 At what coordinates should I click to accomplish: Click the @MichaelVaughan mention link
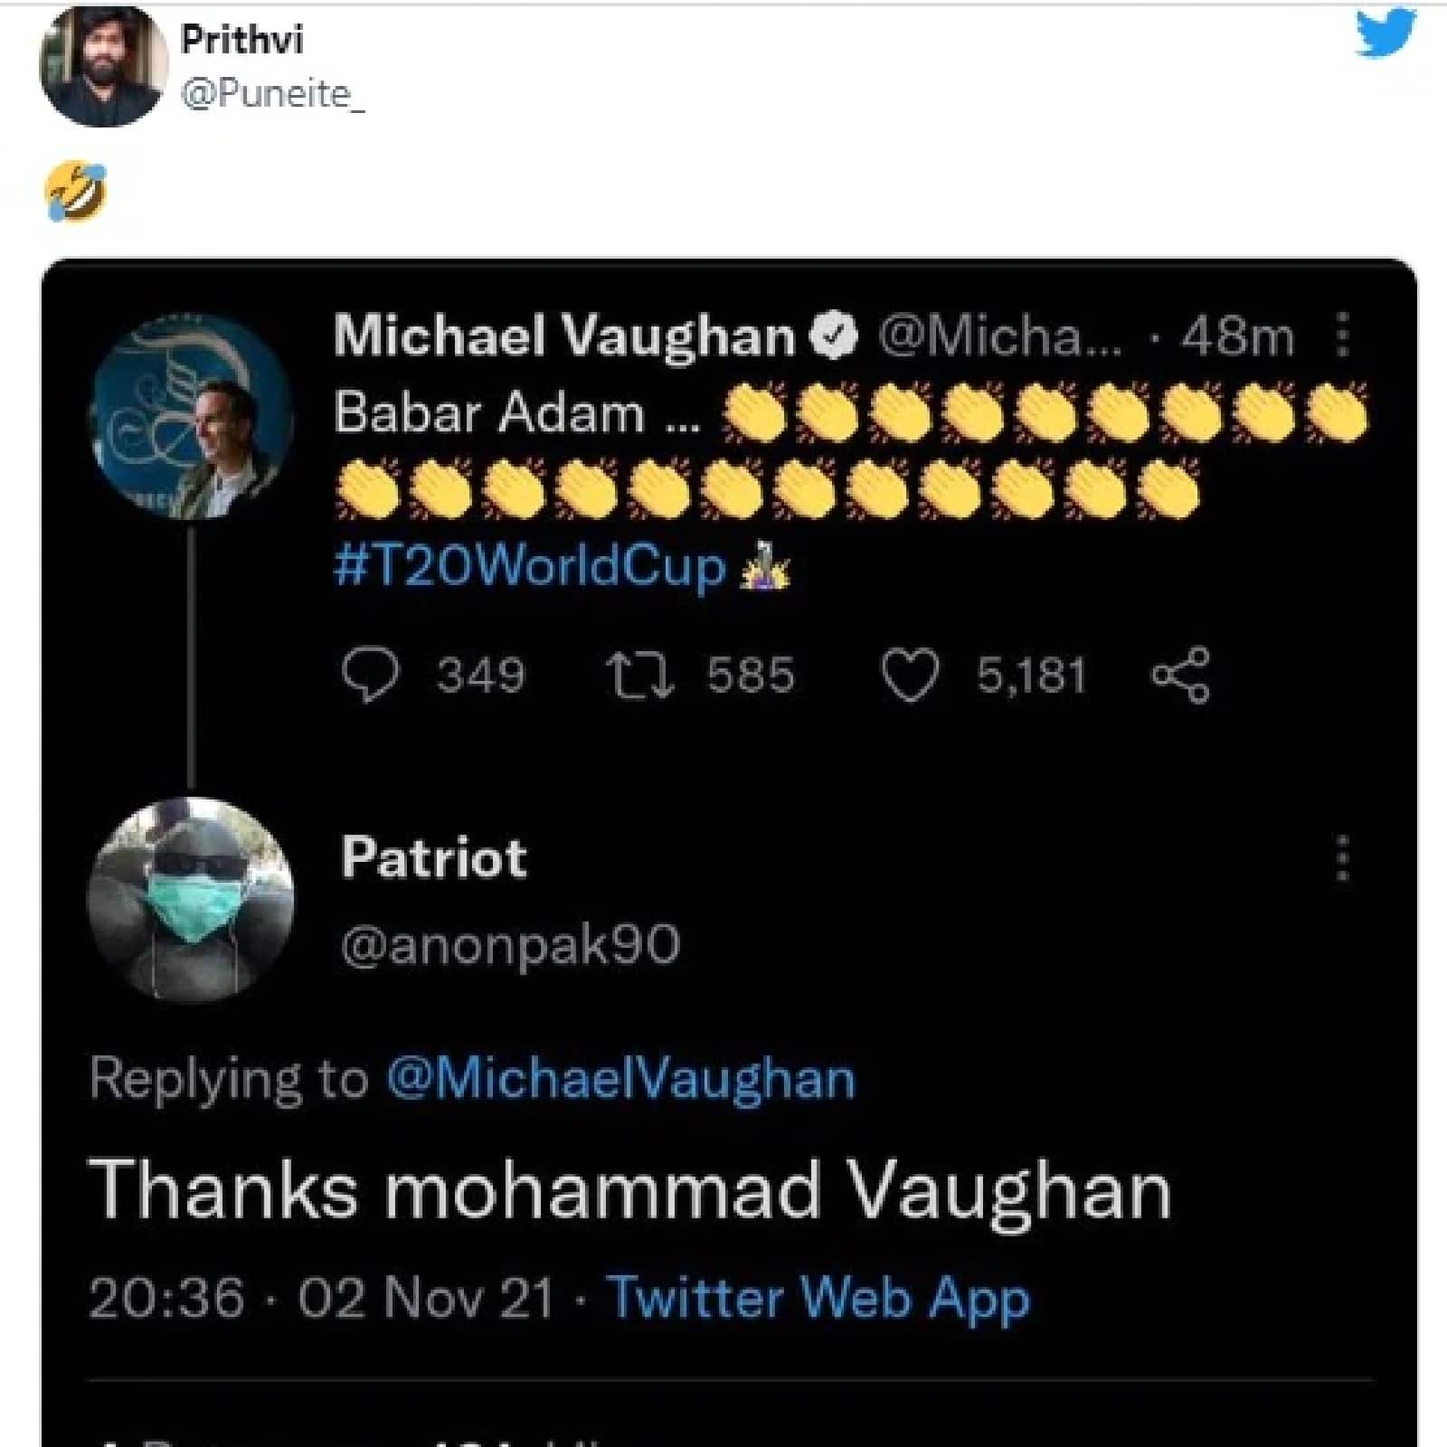click(x=620, y=1079)
